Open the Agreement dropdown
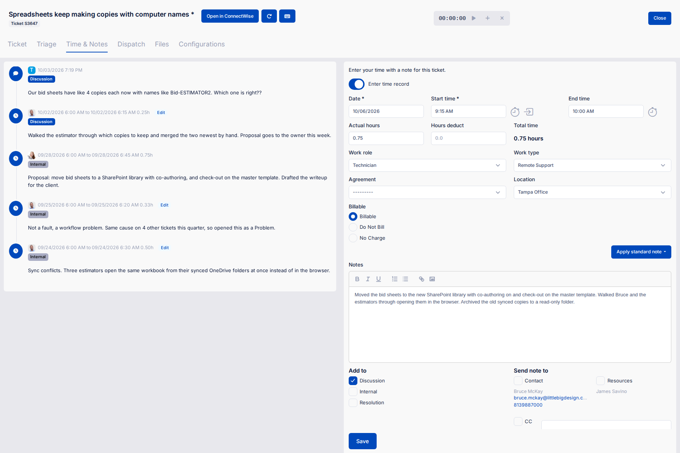Image resolution: width=680 pixels, height=453 pixels. (427, 193)
